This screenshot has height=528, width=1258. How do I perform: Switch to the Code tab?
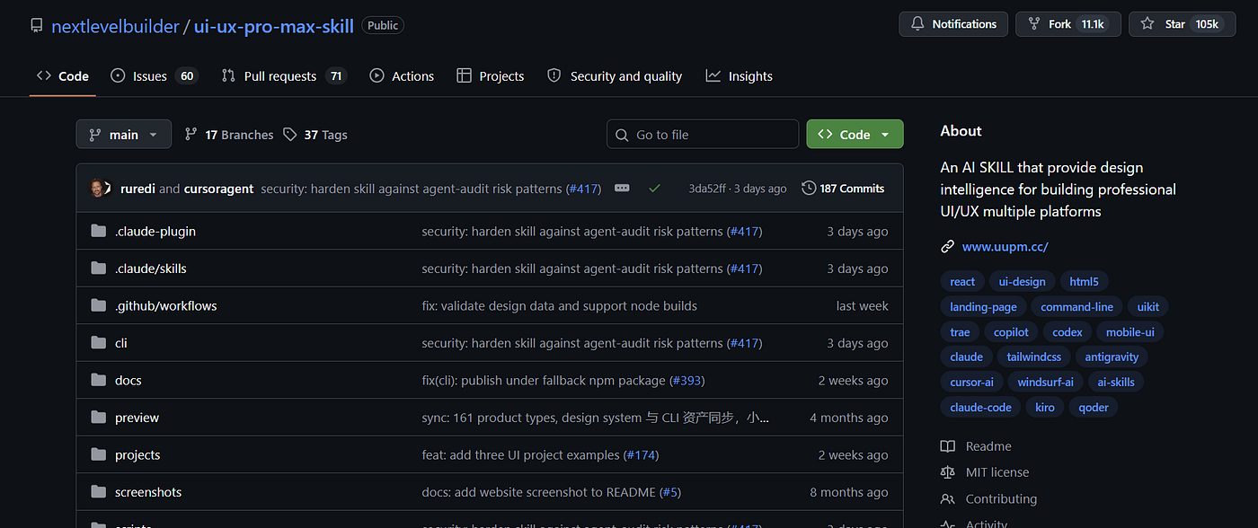point(63,76)
